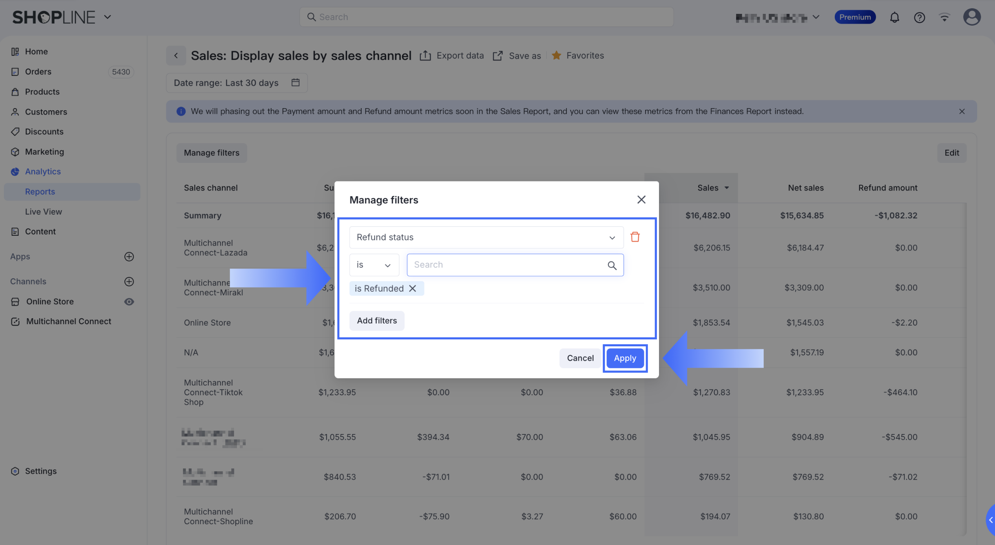Click the notifications bell icon
The image size is (995, 545).
pyautogui.click(x=894, y=17)
